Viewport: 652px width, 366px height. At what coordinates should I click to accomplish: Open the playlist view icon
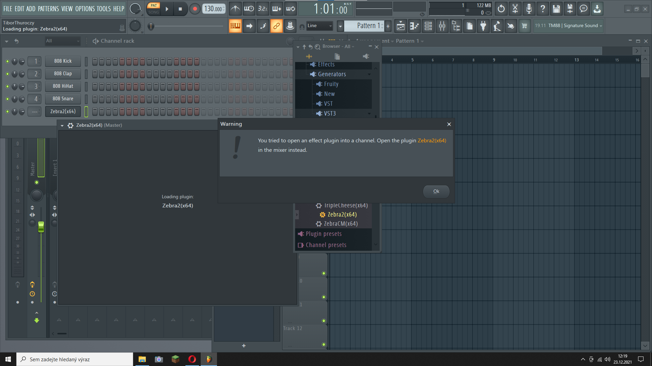(401, 26)
